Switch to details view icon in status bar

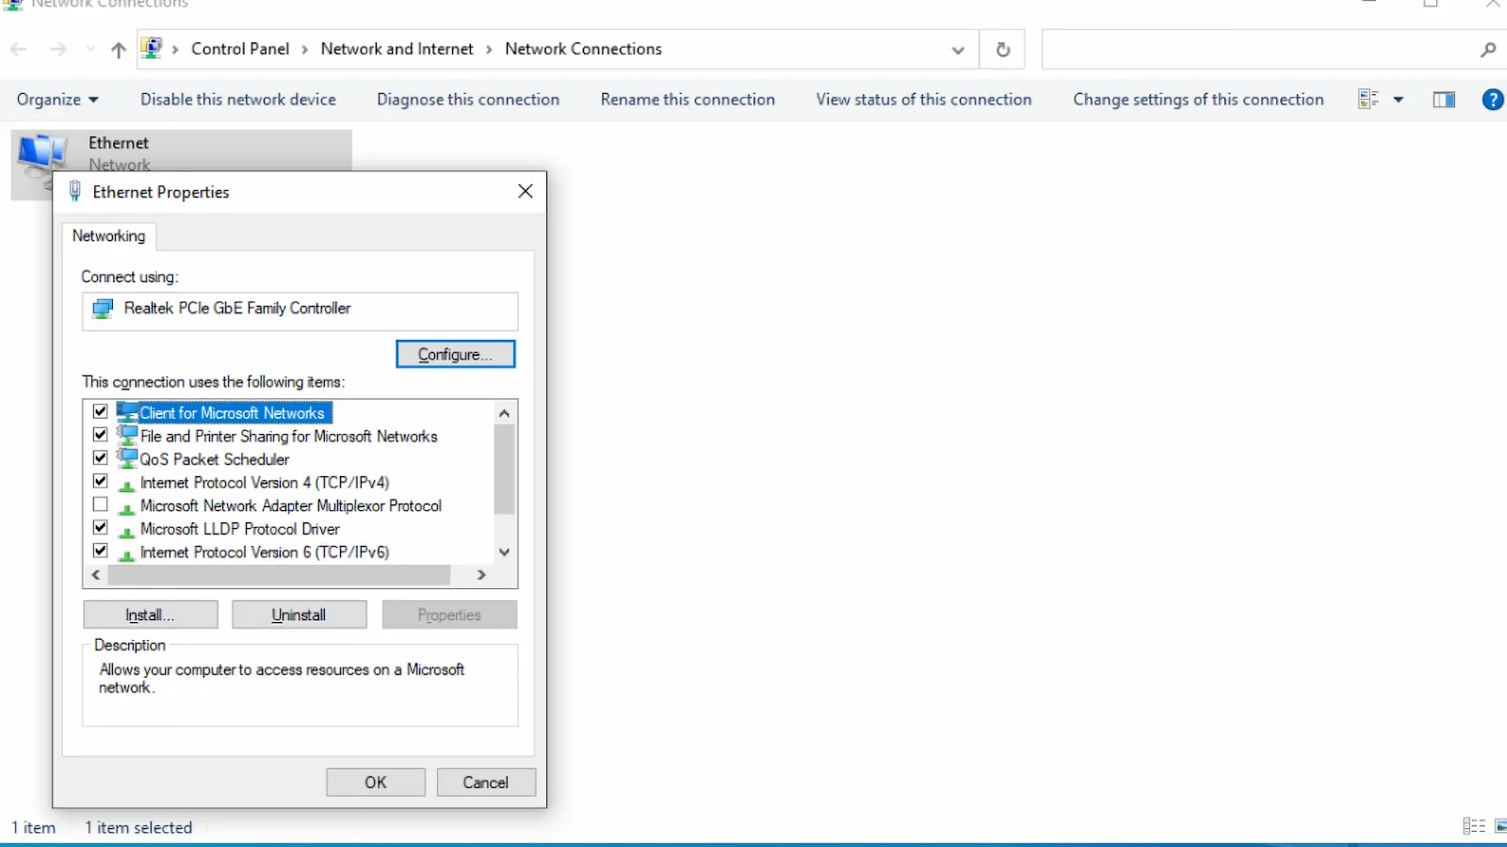1474,826
